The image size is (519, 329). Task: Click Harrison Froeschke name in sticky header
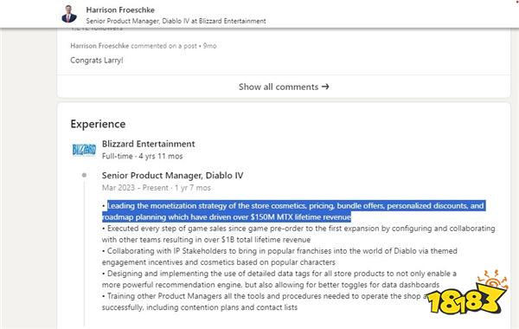pyautogui.click(x=120, y=10)
